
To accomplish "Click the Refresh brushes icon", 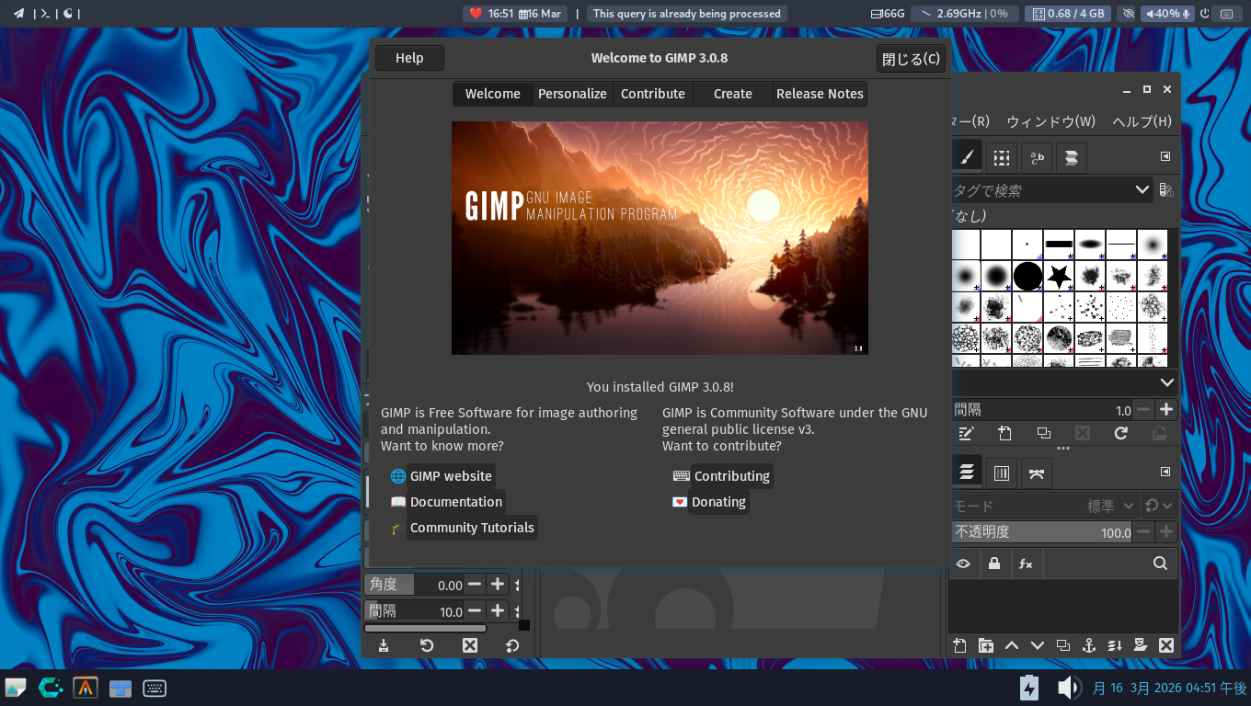I will point(1120,434).
